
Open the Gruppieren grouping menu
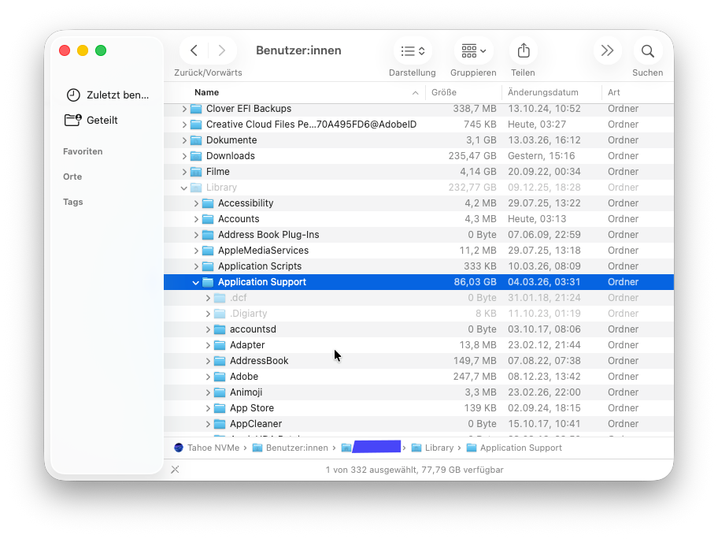[x=473, y=50]
